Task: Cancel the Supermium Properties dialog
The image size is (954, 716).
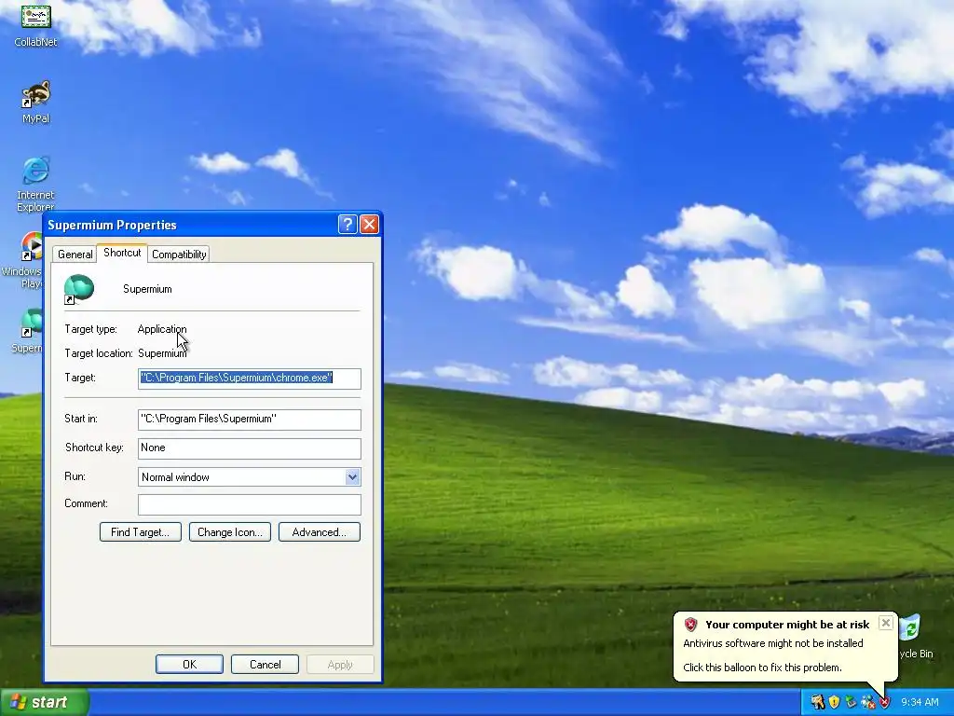Action: (265, 664)
